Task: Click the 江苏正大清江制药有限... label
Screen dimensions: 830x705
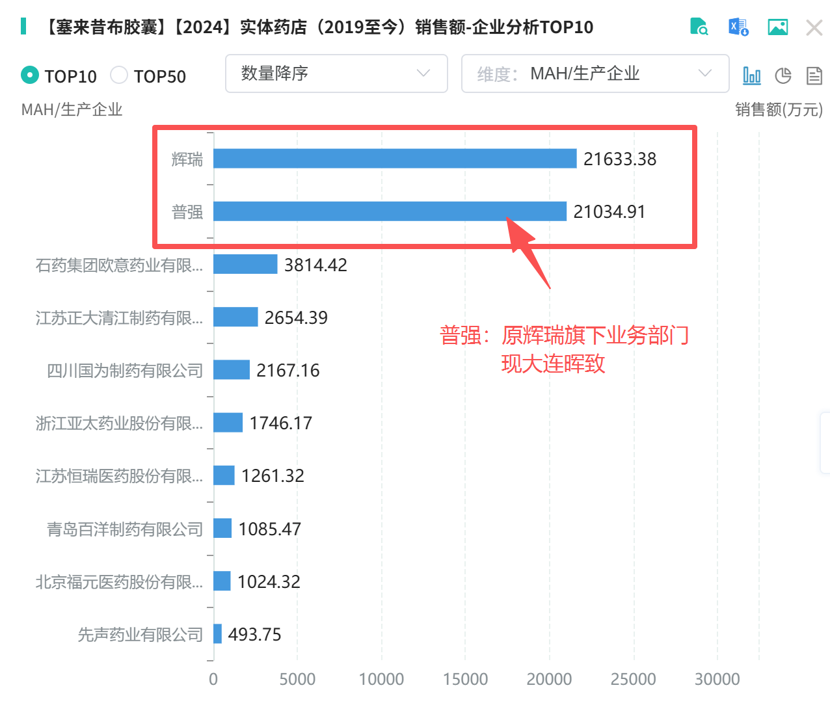Action: 119,317
